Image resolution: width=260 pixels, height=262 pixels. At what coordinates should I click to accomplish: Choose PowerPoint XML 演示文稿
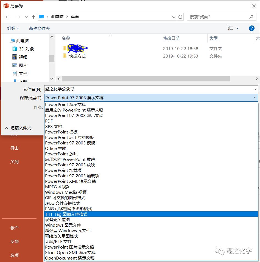(x=151, y=181)
